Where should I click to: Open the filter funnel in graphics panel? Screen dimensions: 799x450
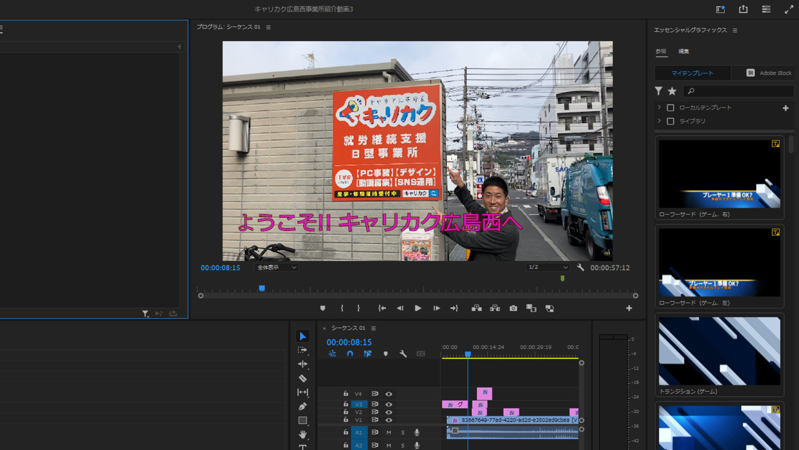(x=659, y=91)
